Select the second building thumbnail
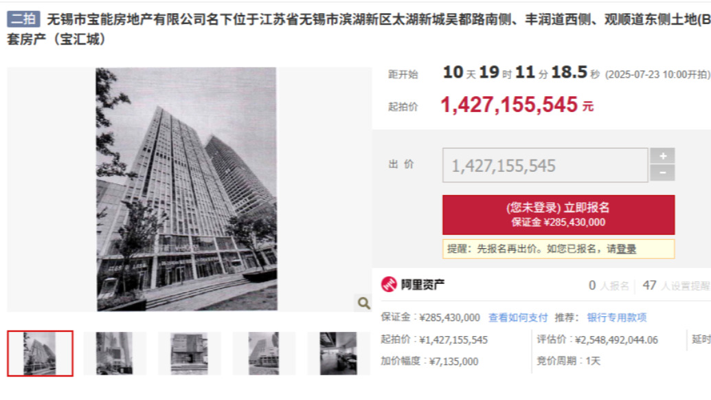 point(115,353)
